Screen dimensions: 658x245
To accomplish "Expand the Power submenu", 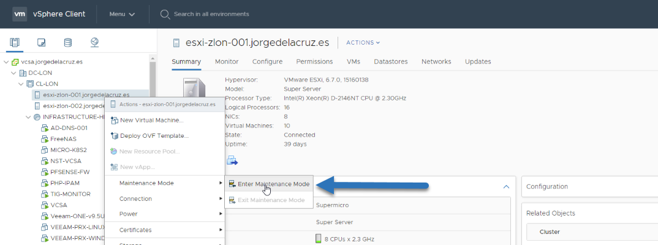I will pos(164,214).
